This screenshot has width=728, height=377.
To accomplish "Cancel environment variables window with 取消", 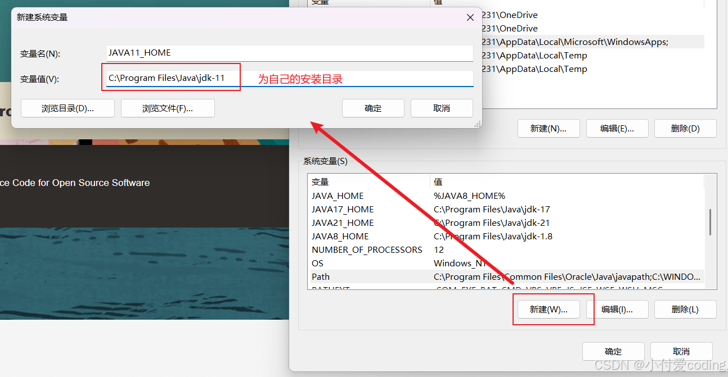I will 681,352.
